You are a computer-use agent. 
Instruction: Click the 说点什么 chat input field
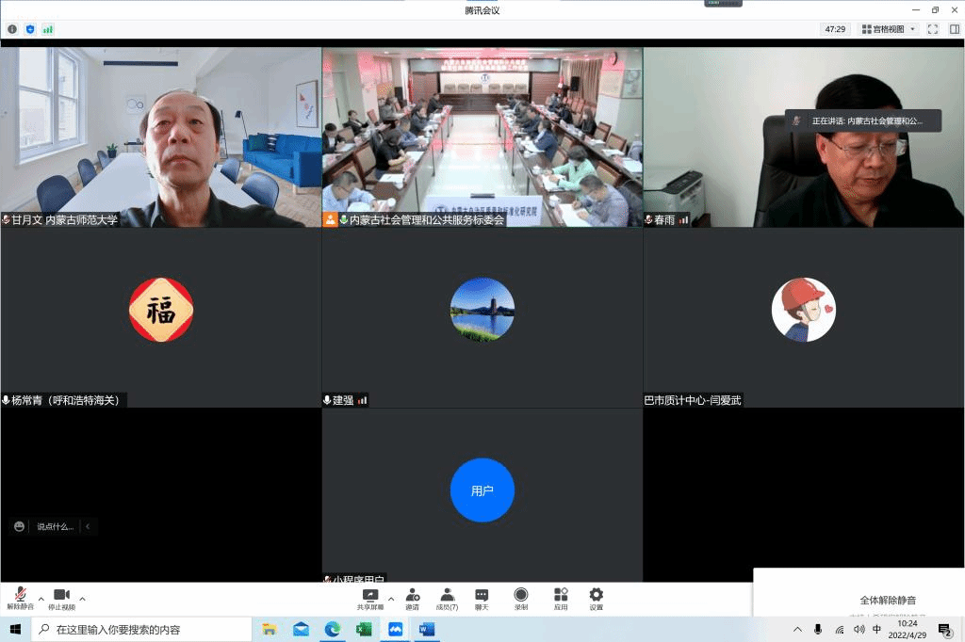(55, 526)
